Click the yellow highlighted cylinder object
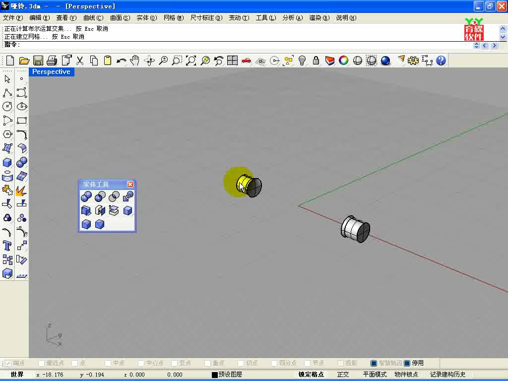 tap(248, 186)
